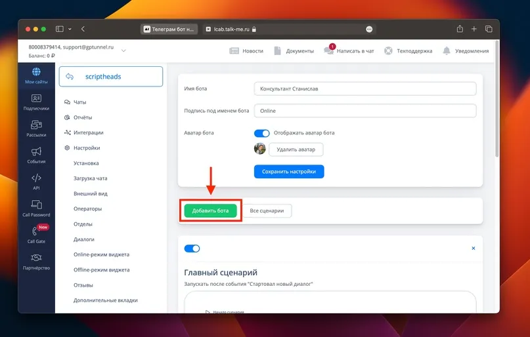Open Call Password in sidebar
Viewport: 530px width, 337px height.
[x=36, y=208]
